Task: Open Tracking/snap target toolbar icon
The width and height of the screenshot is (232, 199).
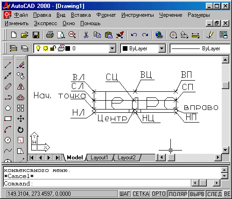Action: [173, 35]
